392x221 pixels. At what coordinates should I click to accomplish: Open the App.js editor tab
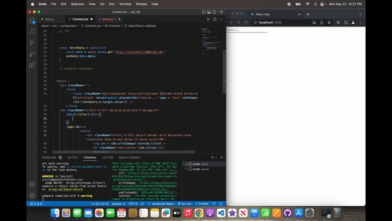click(x=49, y=19)
